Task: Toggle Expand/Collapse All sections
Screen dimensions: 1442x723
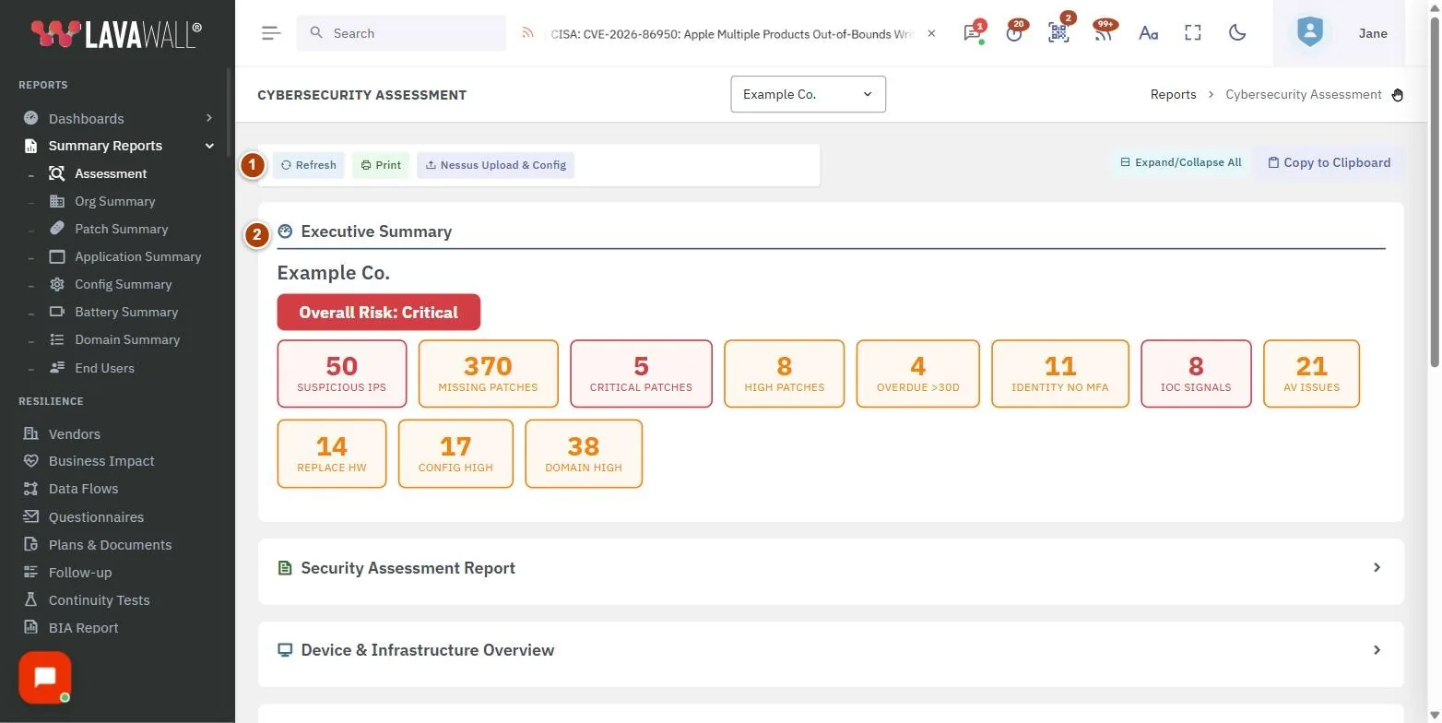Action: tap(1181, 162)
